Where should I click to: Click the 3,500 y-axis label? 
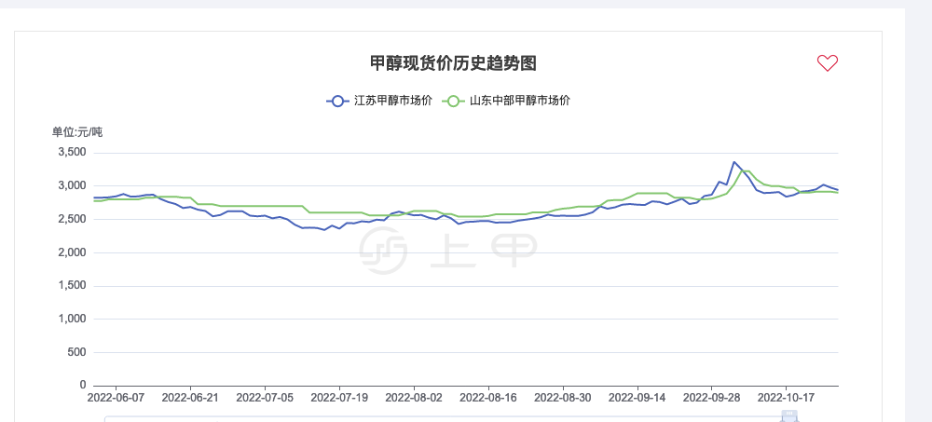point(72,153)
